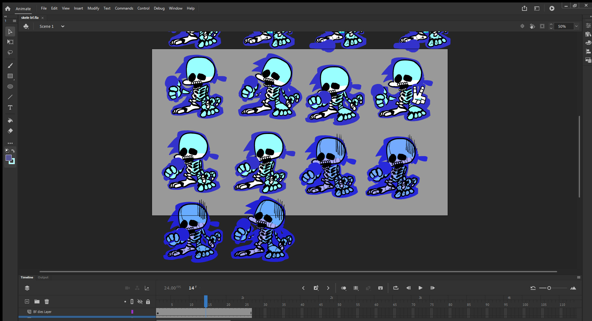Open the Modify menu

click(x=93, y=8)
